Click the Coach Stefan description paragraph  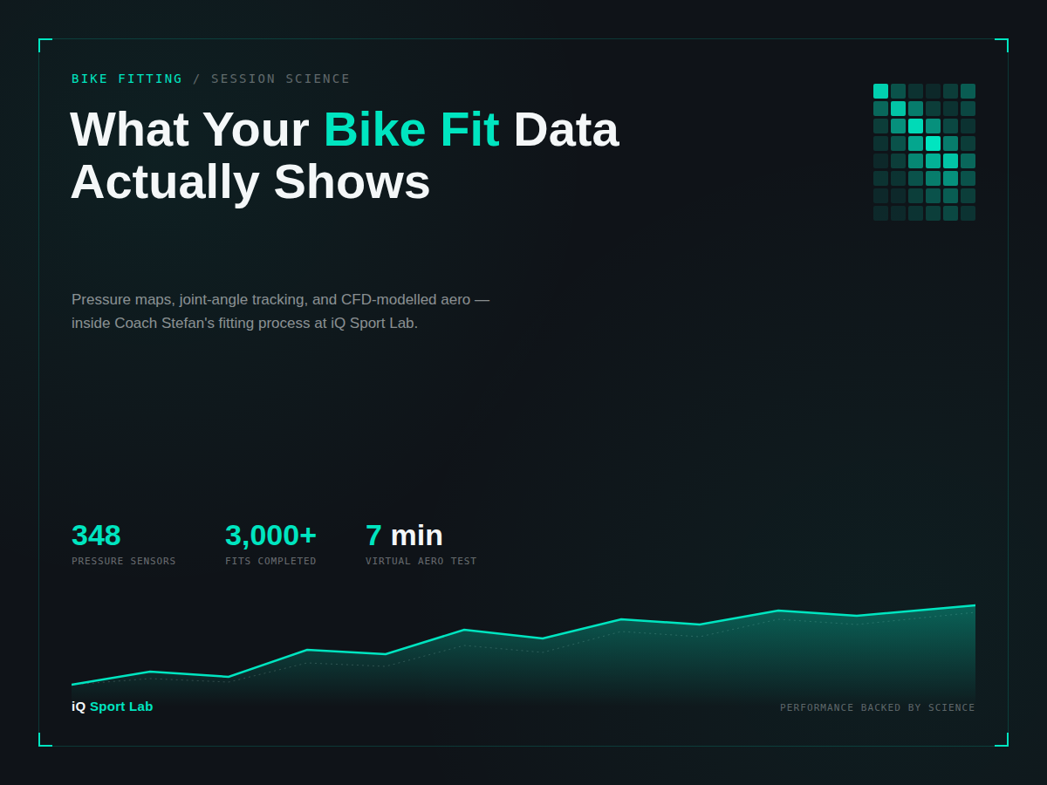click(x=280, y=311)
